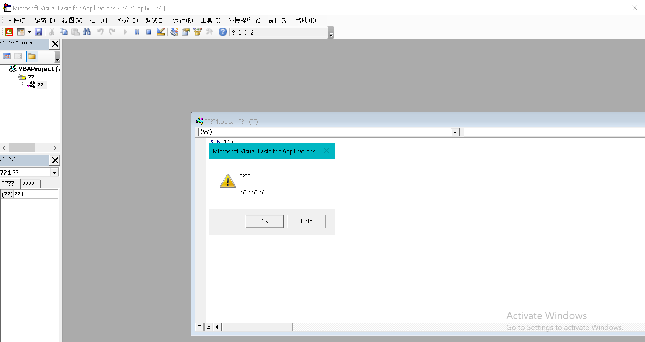This screenshot has height=342, width=645.
Task: Click the Reset (stop) square icon
Action: [149, 32]
